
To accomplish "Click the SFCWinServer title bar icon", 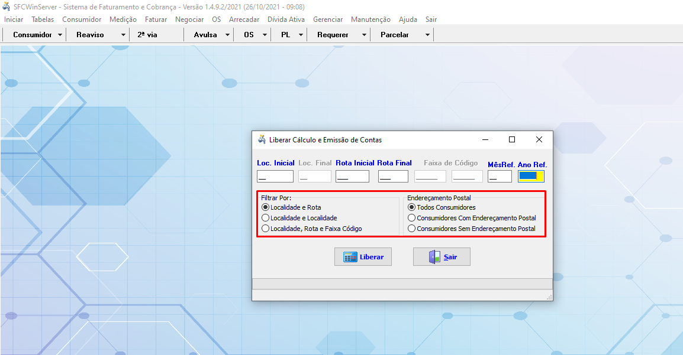I will [x=7, y=7].
